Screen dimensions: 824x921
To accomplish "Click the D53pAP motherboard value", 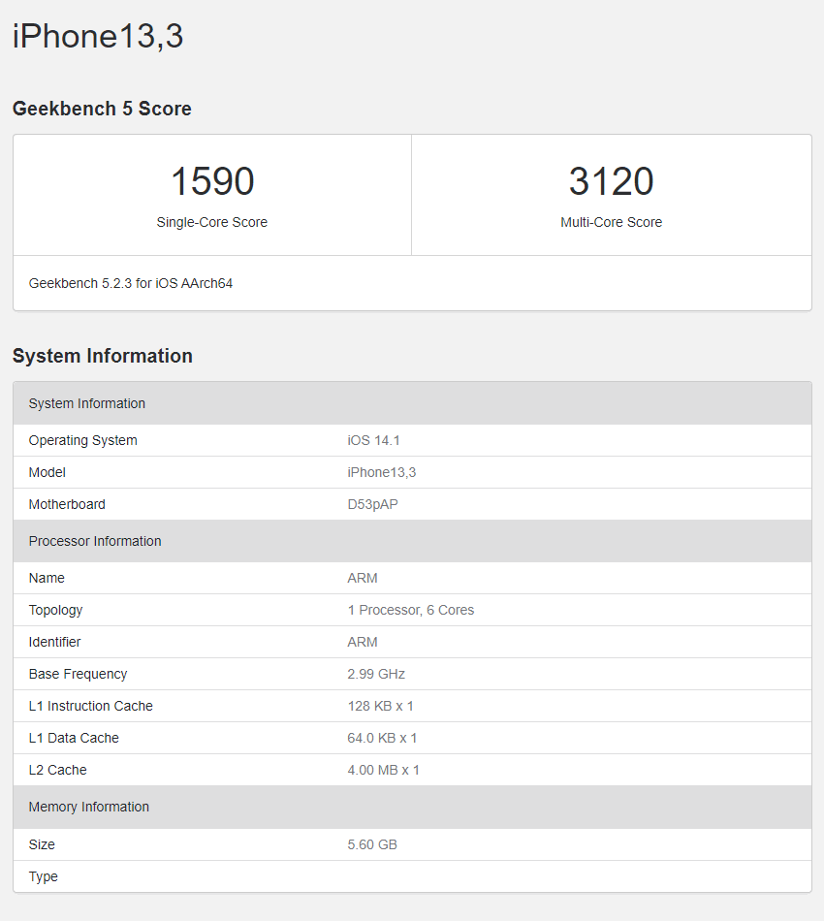I will click(373, 504).
